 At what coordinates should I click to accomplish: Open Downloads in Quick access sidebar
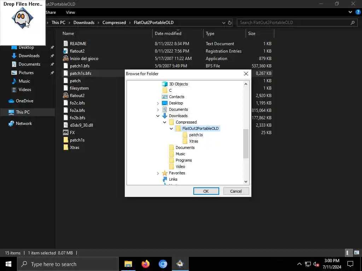(29, 56)
